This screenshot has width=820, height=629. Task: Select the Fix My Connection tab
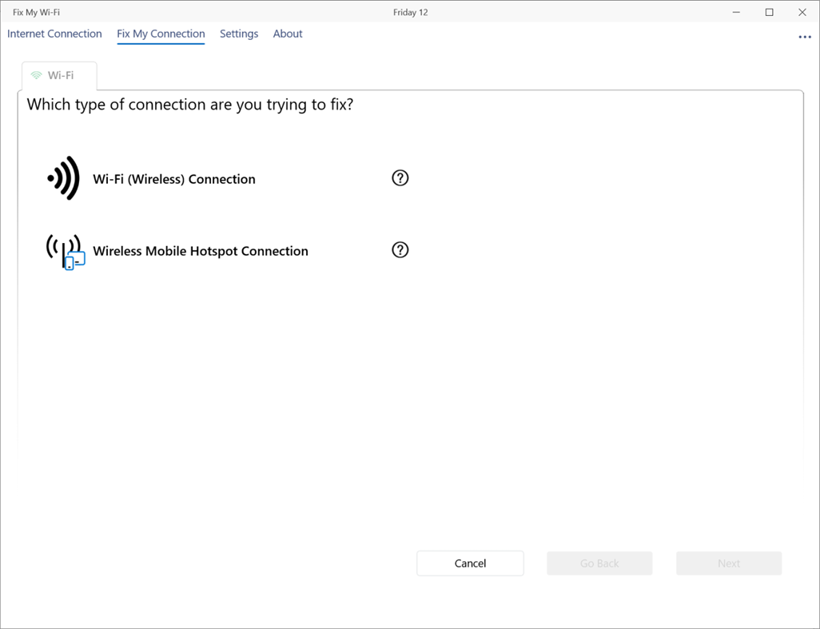(x=161, y=34)
